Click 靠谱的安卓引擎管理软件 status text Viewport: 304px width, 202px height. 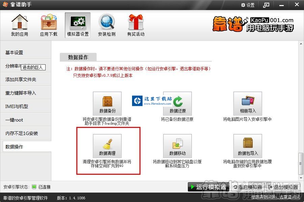tap(25, 198)
